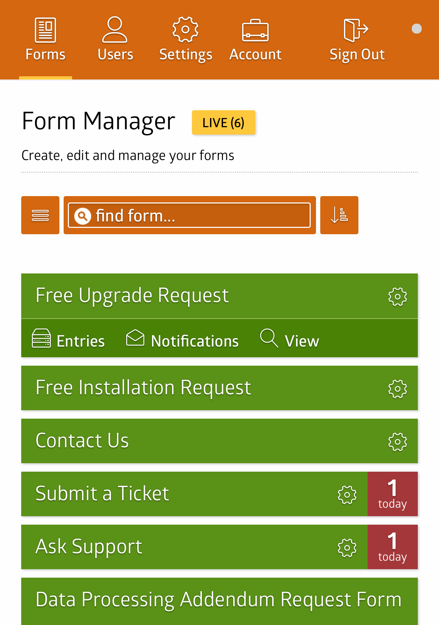
Task: Open settings gear for Ask Support
Action: pyautogui.click(x=347, y=548)
